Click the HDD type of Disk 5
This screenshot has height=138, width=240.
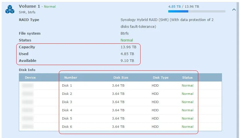click(155, 118)
